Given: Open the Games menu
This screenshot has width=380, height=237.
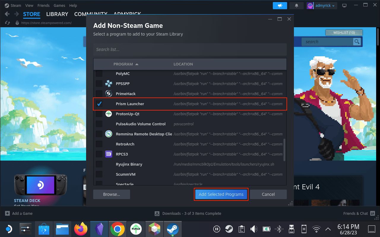Looking at the screenshot, I should click(59, 5).
